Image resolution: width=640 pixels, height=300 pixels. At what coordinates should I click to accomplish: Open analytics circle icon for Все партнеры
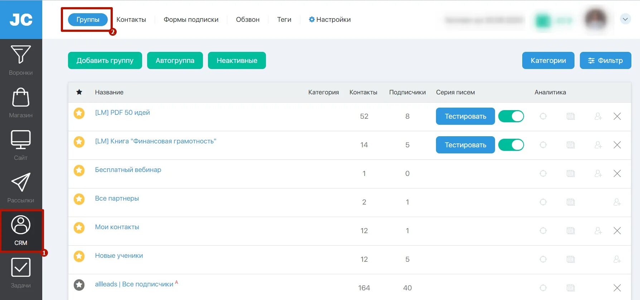point(543,202)
